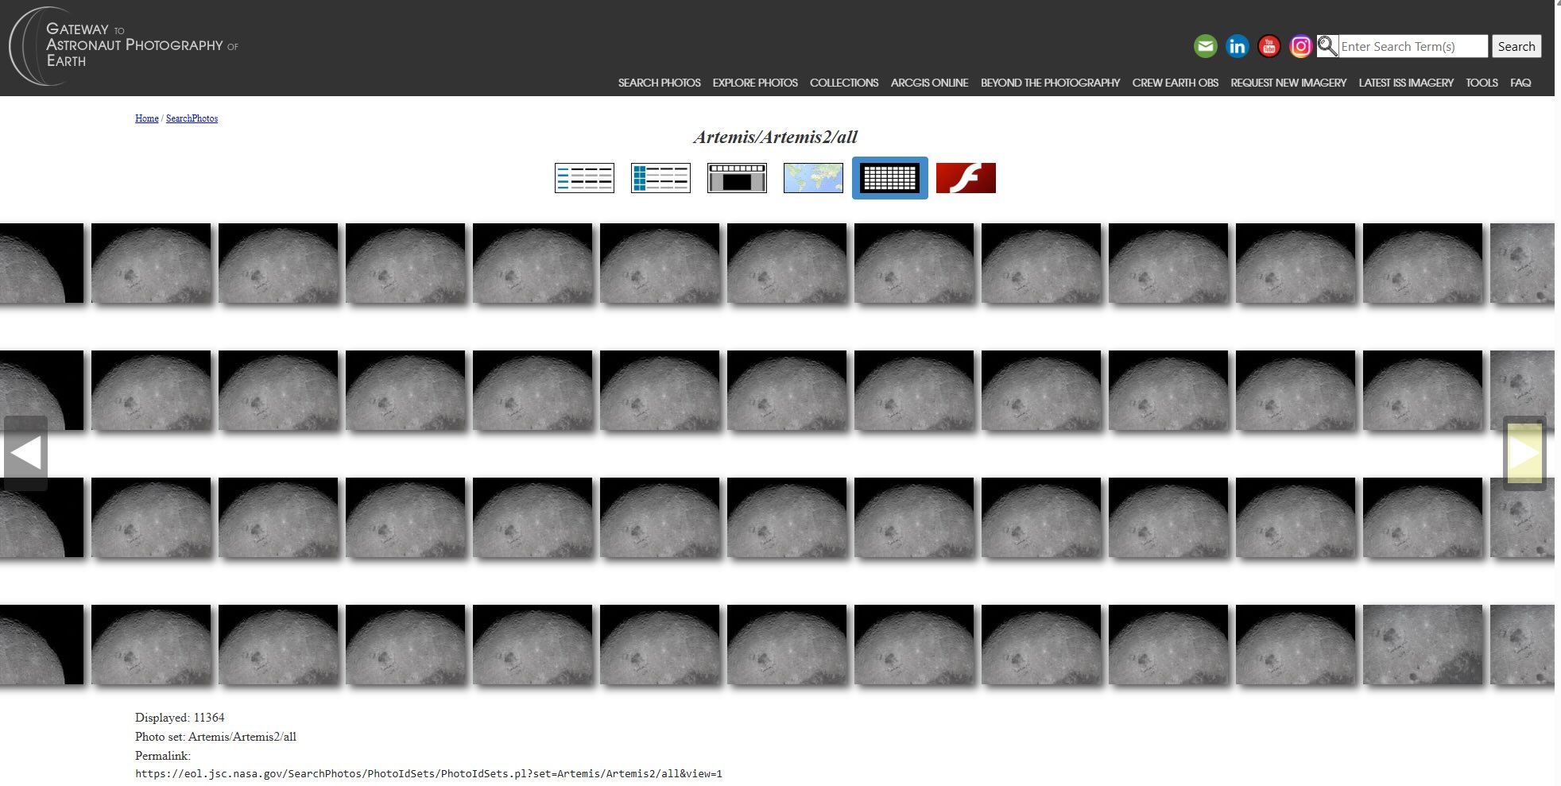
Task: Follow the SearchPhotos breadcrumb link
Action: click(x=192, y=118)
